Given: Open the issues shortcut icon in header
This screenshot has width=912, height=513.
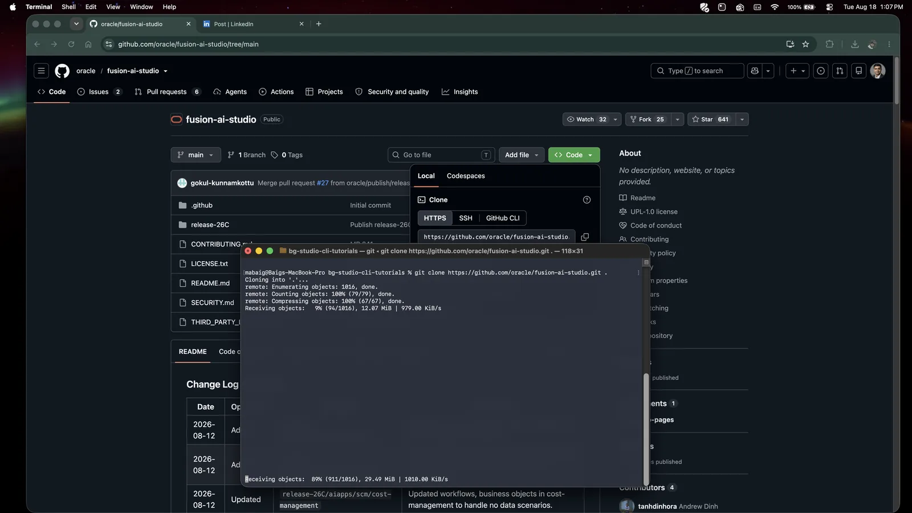Looking at the screenshot, I should point(821,71).
